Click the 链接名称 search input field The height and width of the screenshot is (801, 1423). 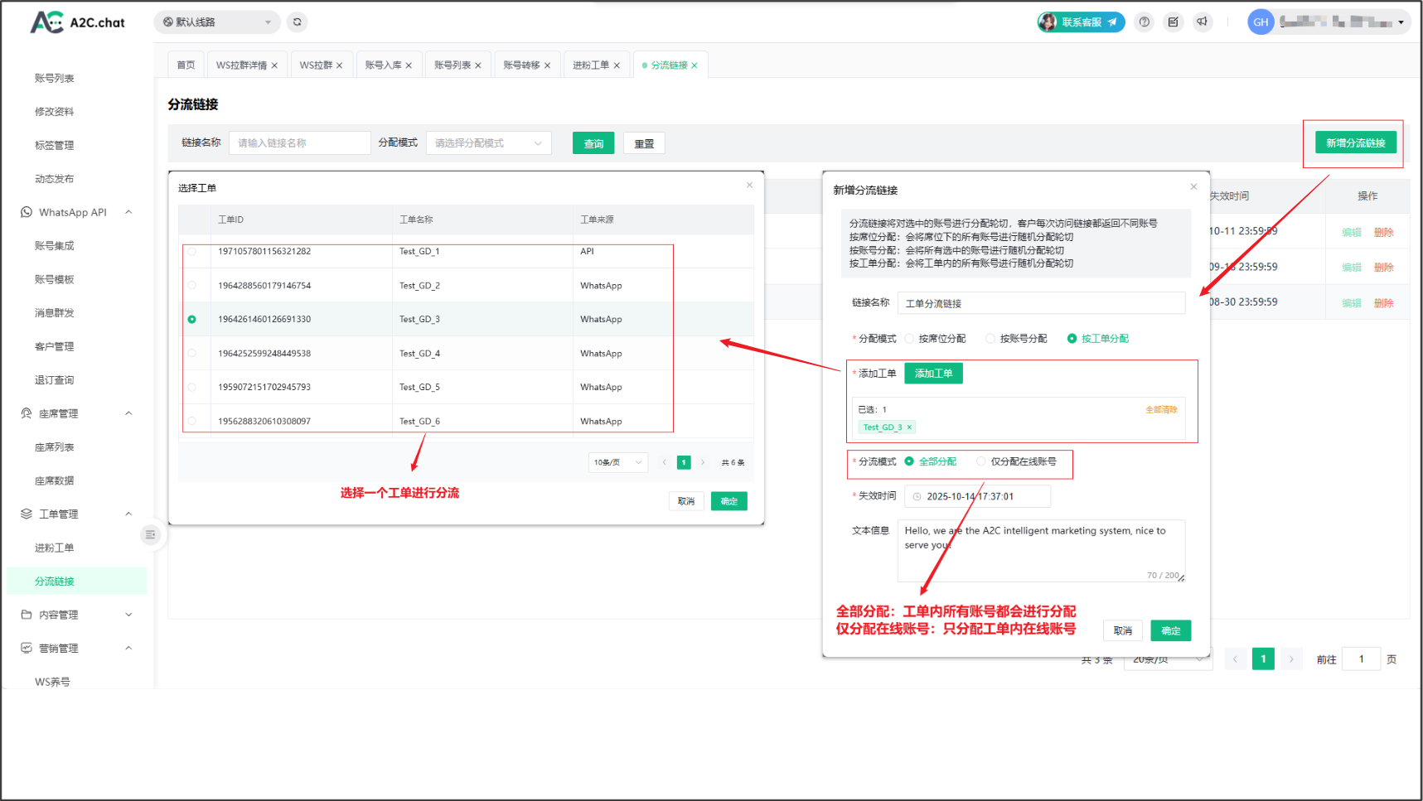click(299, 143)
